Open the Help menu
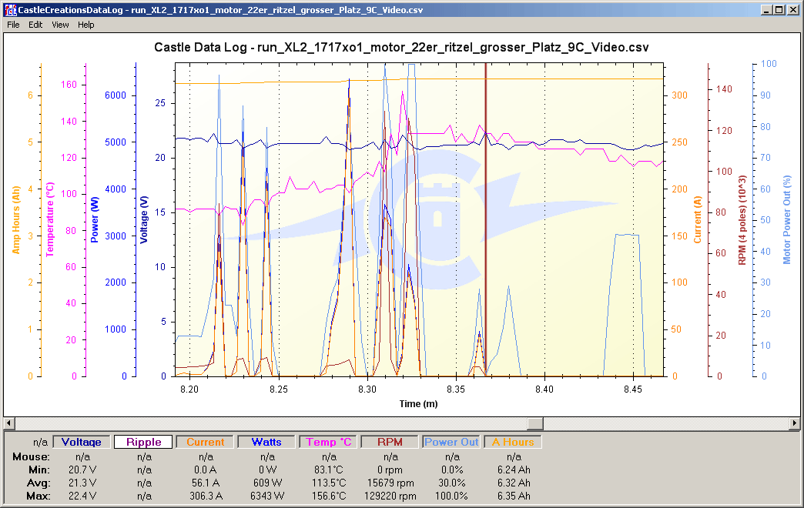The width and height of the screenshot is (804, 508). coord(86,25)
